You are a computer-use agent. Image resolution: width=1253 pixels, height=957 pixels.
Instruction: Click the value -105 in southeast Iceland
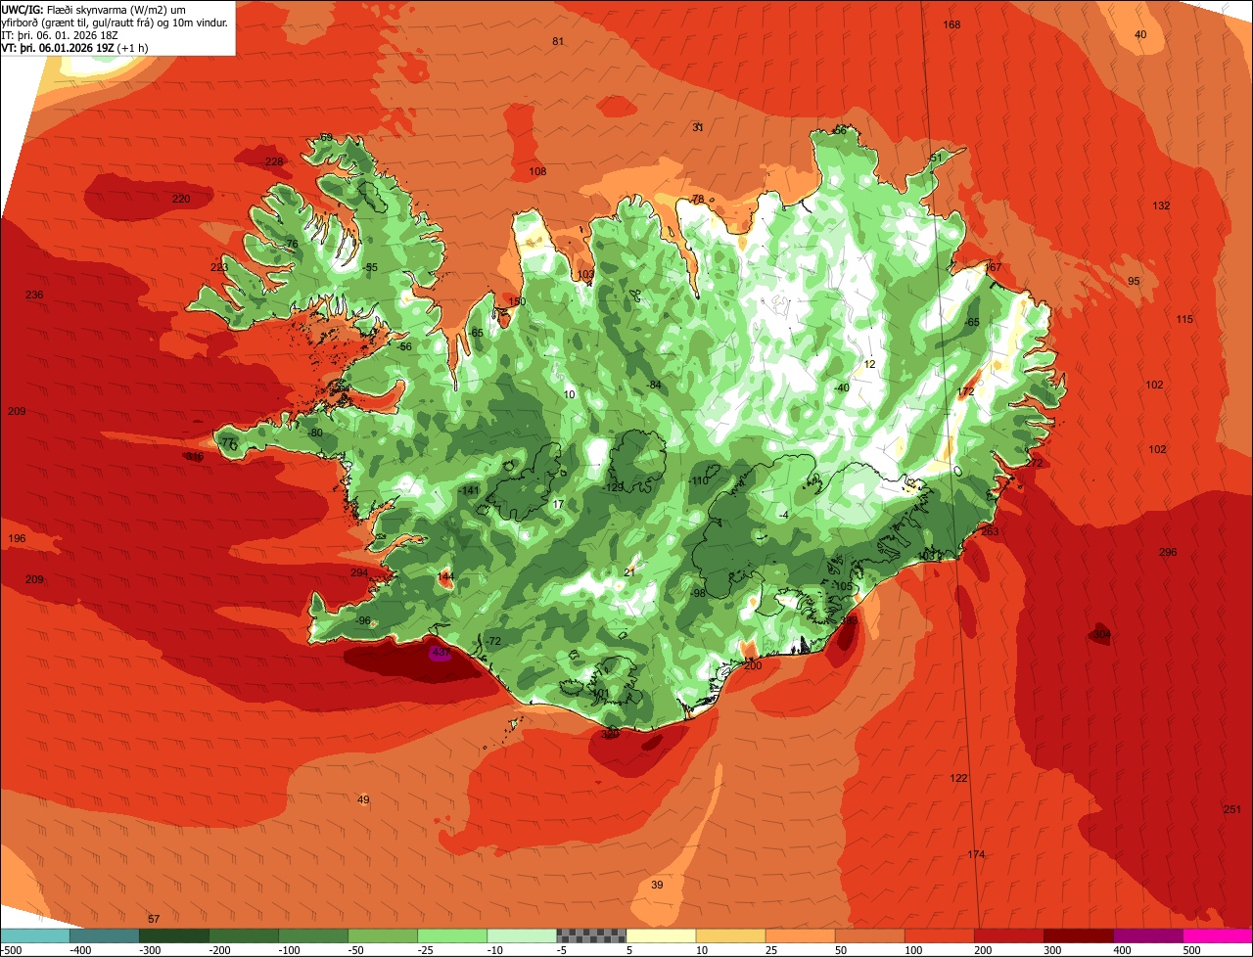(x=842, y=585)
